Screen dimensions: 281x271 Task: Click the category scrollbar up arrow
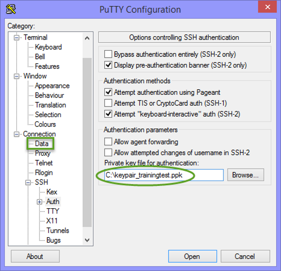point(87,38)
